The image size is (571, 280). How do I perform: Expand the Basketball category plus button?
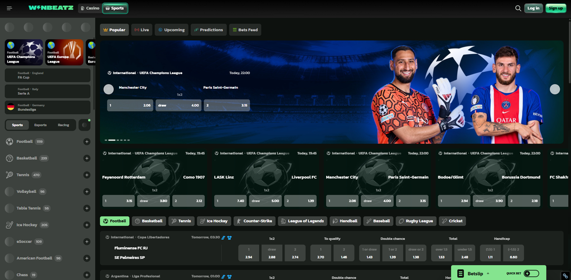86,158
